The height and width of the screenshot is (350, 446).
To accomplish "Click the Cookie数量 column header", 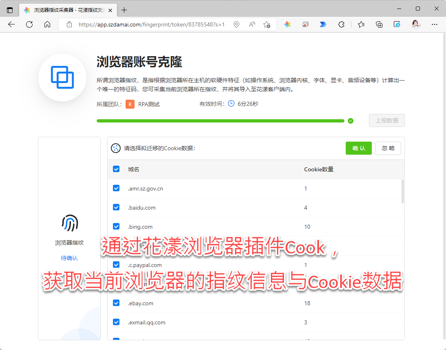I will tap(318, 169).
